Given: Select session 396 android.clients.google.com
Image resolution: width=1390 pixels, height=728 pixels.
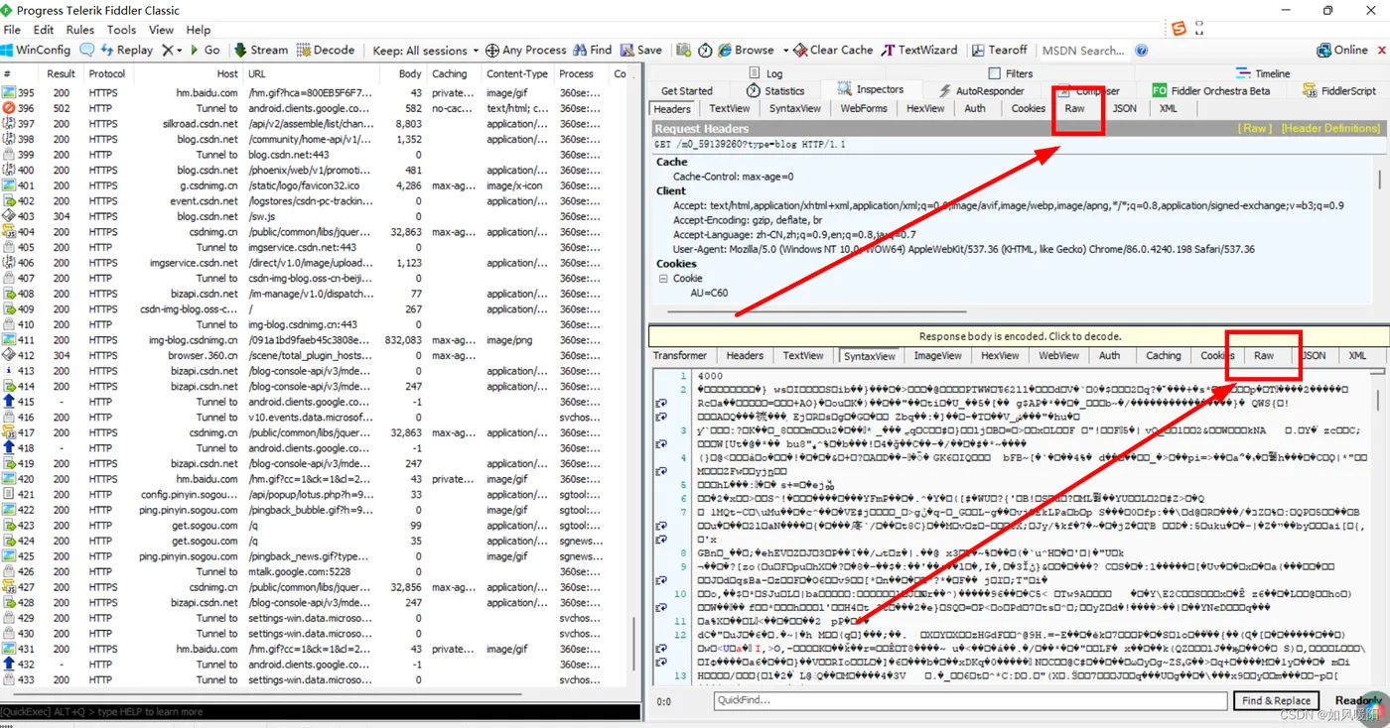Looking at the screenshot, I should 316,108.
